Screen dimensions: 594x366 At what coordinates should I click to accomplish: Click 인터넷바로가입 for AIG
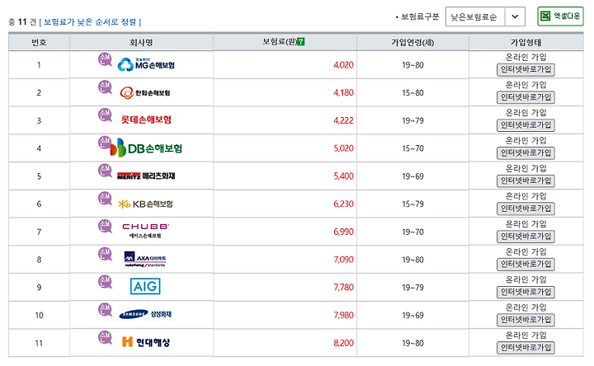[526, 292]
